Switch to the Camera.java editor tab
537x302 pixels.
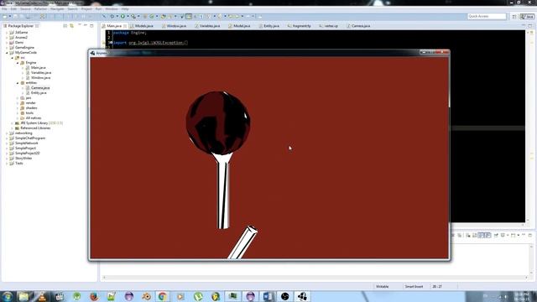(360, 26)
